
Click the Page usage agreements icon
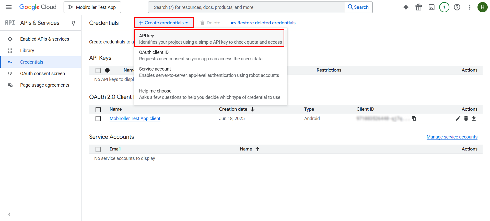click(x=10, y=85)
